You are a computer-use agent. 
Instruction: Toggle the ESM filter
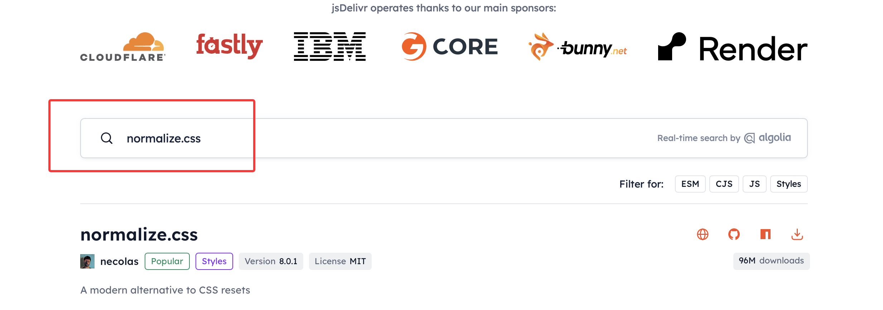690,184
